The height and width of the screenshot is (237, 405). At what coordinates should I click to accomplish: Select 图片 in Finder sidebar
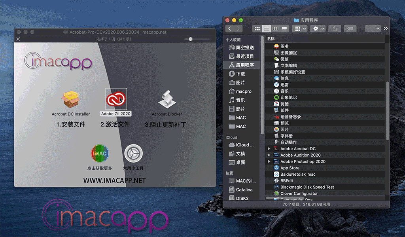click(242, 83)
